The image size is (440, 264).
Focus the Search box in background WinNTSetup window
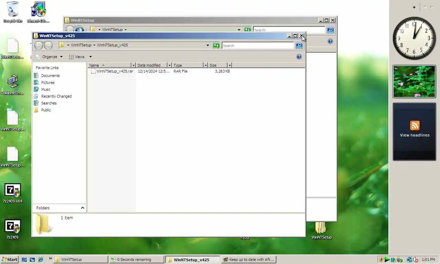[x=289, y=30]
